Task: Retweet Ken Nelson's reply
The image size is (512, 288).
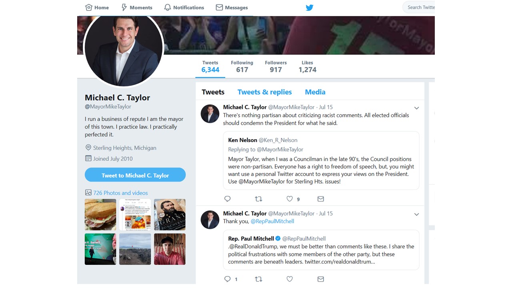Action: pos(258,199)
